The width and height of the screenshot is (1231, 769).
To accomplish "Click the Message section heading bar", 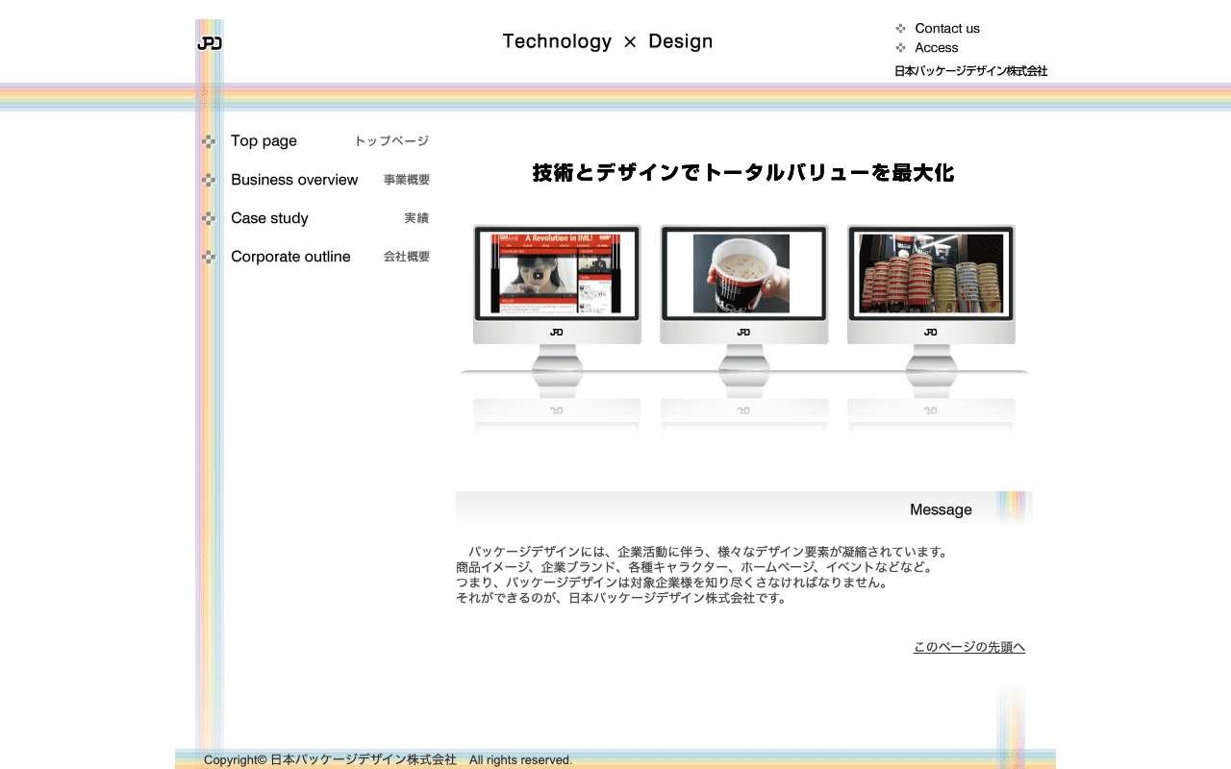I will 743,509.
